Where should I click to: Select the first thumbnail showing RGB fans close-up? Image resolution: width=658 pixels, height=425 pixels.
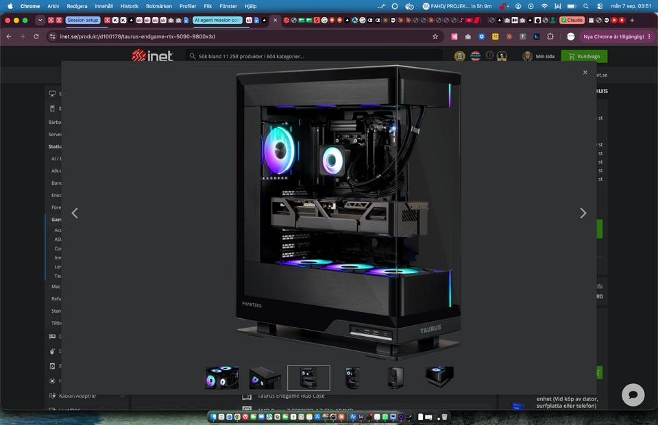coord(222,378)
